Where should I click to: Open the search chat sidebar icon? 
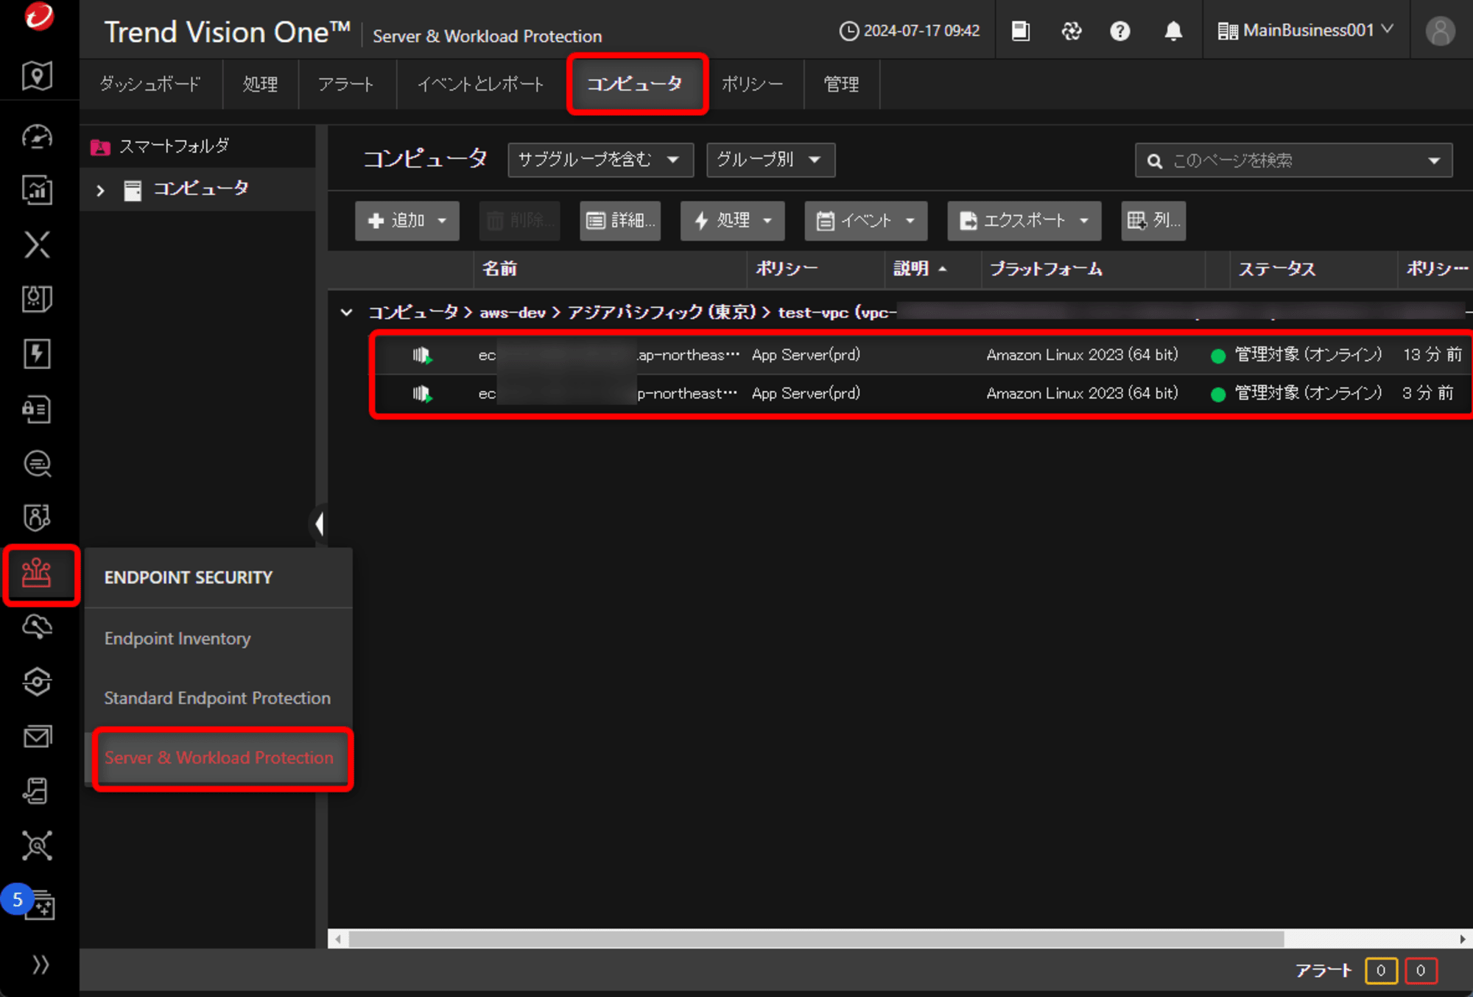pyautogui.click(x=38, y=463)
